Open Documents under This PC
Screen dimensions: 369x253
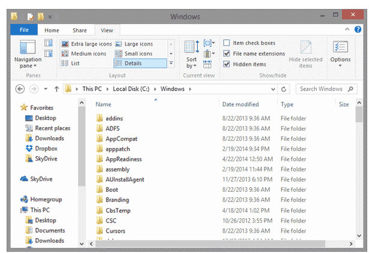pyautogui.click(x=45, y=230)
